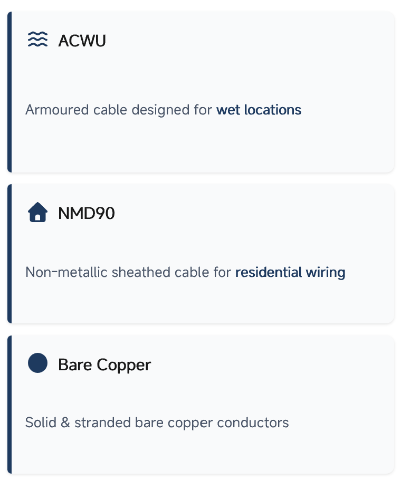This screenshot has width=401, height=480.
Task: Click the bold 'residential wiring' text
Action: pos(290,273)
